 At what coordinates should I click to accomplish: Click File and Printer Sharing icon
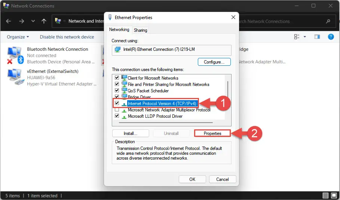tap(124, 84)
